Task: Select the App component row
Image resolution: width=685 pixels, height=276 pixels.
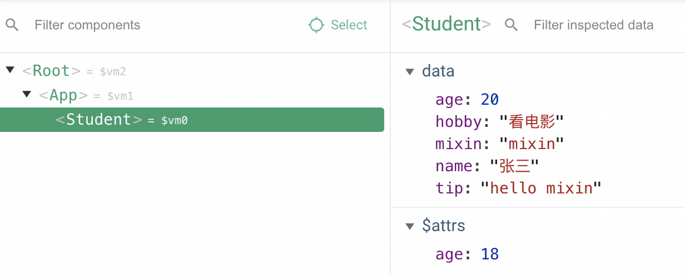Action: 63,95
